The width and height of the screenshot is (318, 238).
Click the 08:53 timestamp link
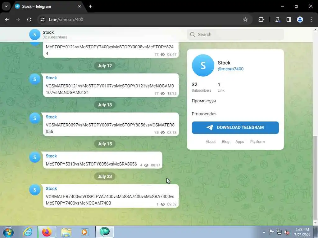tap(172, 133)
